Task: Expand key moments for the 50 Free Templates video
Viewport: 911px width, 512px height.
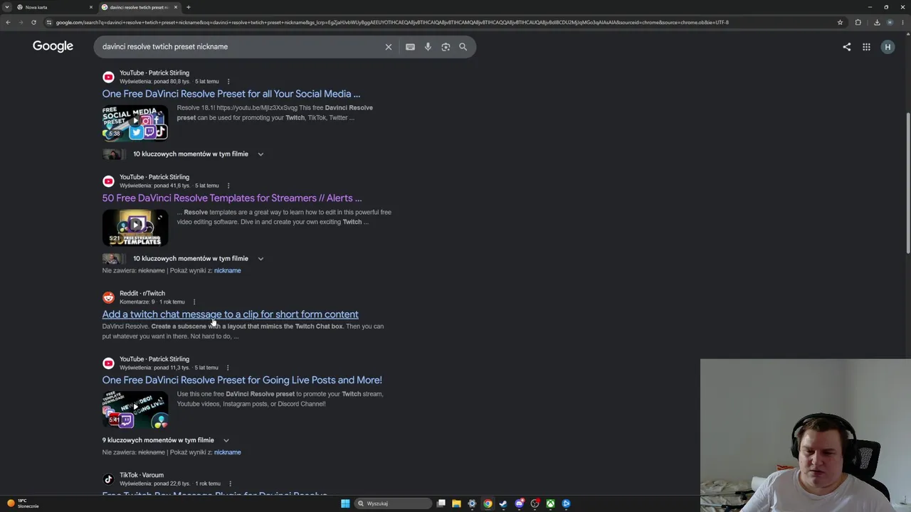Action: (260, 259)
